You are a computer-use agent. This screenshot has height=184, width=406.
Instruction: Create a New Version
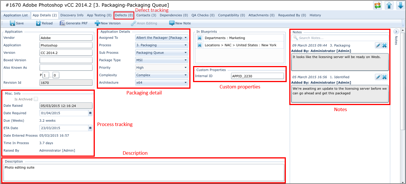[x=107, y=23]
